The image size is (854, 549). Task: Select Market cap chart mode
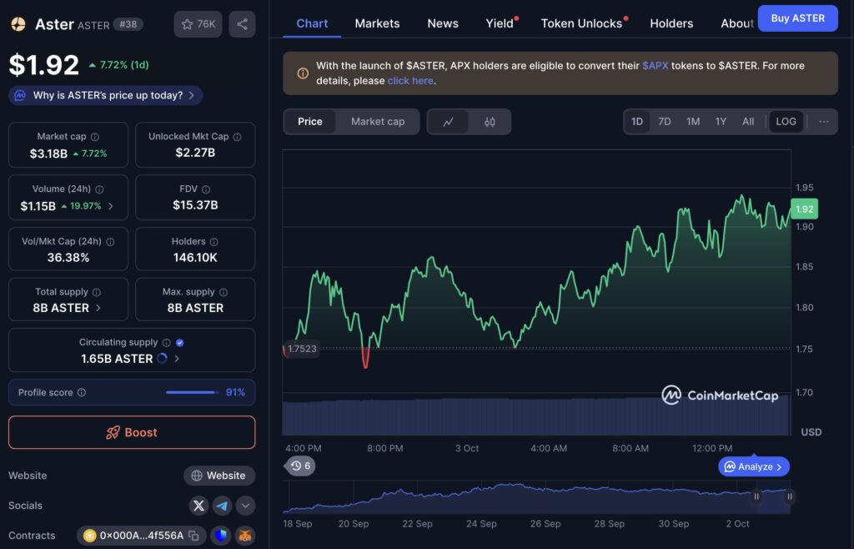378,122
